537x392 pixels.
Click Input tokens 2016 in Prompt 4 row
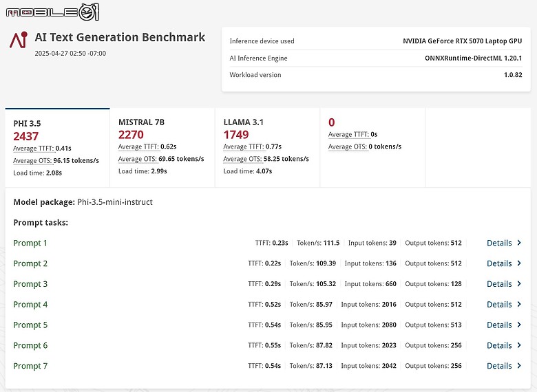[368, 305]
